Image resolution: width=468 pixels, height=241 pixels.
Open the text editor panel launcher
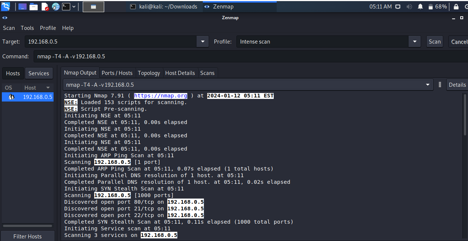(45, 6)
